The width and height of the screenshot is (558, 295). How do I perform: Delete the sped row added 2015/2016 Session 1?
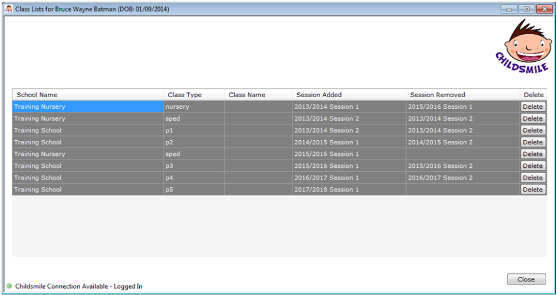(x=533, y=154)
